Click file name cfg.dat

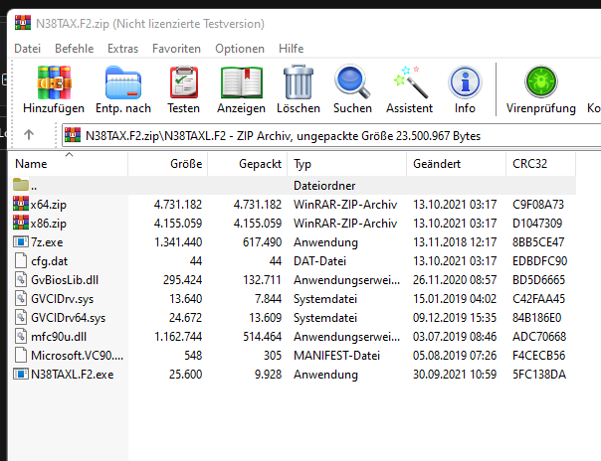49,261
